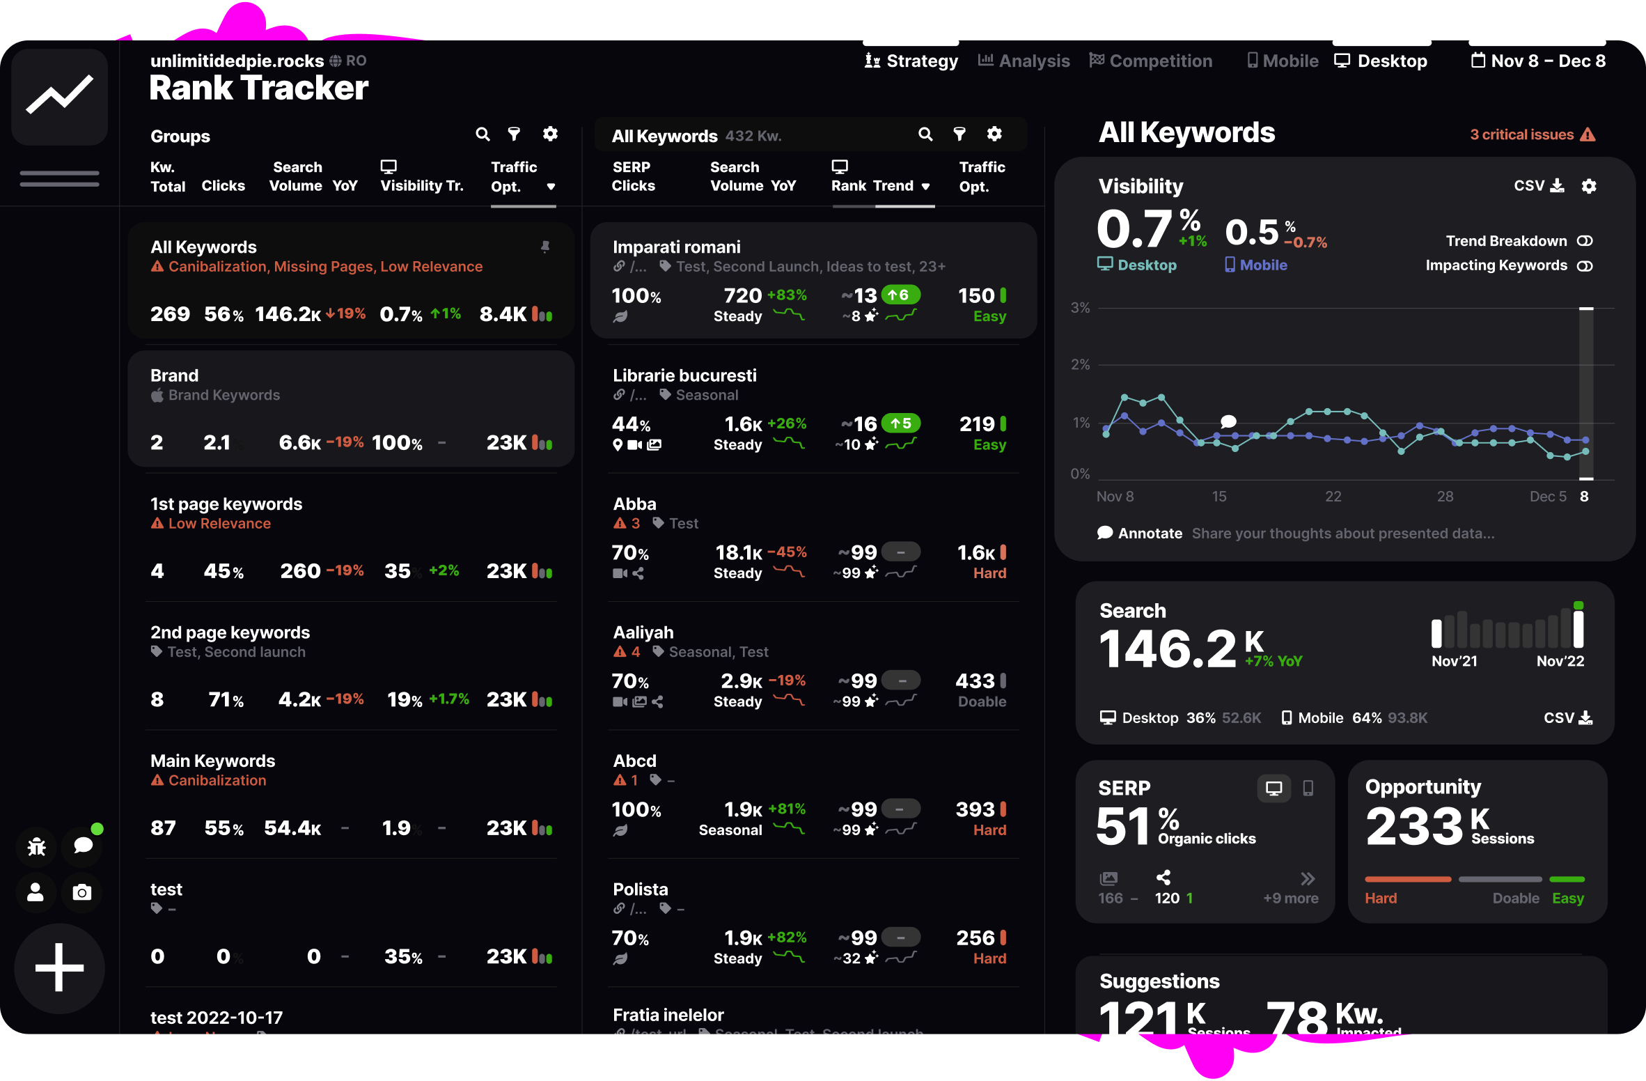The image size is (1646, 1081).
Task: Switch to the Analysis tab
Action: pos(1024,61)
